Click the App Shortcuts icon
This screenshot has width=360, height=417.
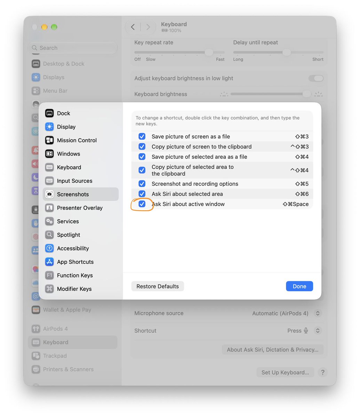[x=49, y=262]
